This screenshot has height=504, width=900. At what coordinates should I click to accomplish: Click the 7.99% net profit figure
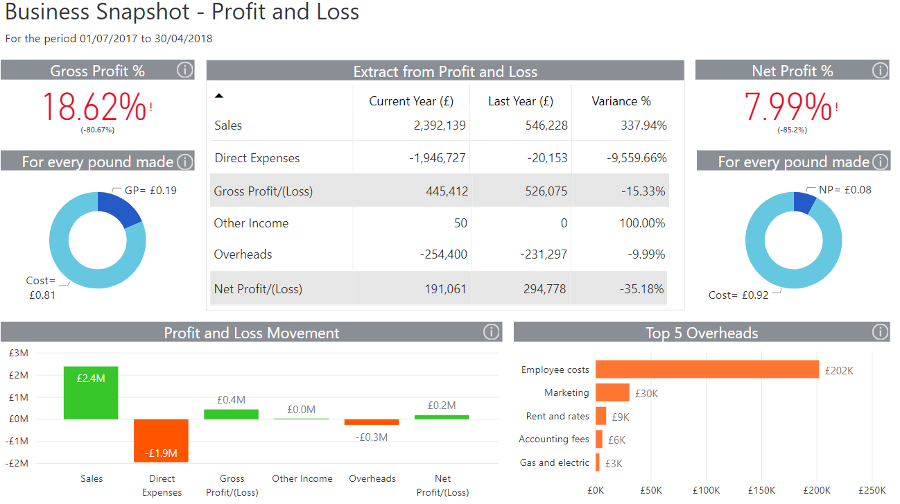788,107
